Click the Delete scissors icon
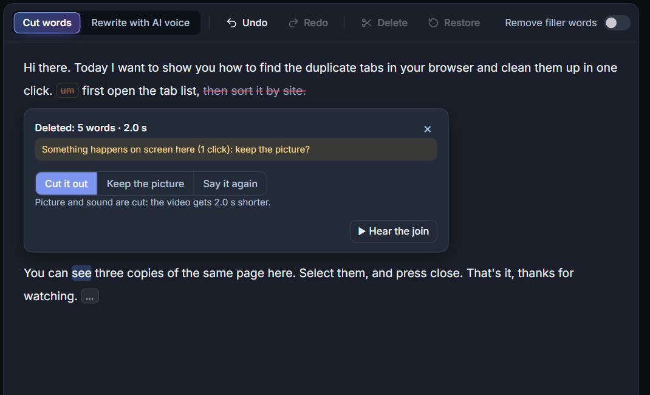Viewport: 650px width, 395px height. pyautogui.click(x=366, y=23)
